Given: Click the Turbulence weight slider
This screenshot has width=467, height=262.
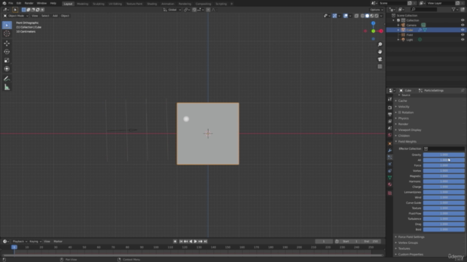Looking at the screenshot, I should point(444,219).
